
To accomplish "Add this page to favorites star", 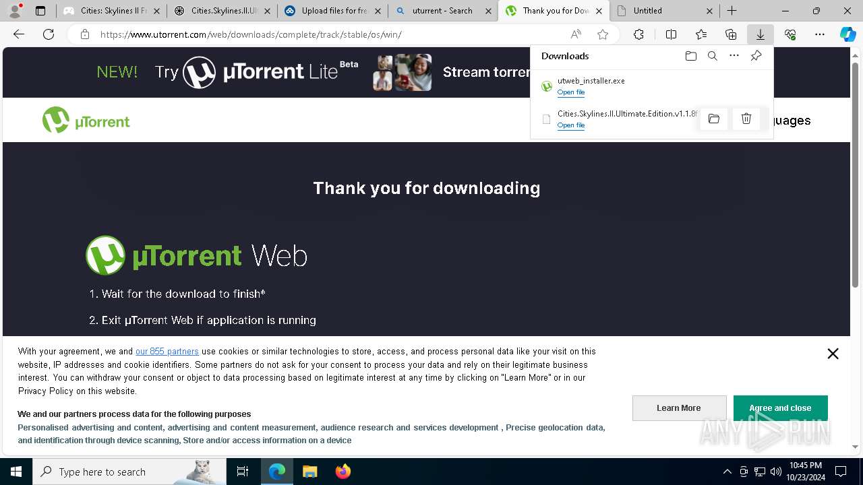I will pos(603,34).
